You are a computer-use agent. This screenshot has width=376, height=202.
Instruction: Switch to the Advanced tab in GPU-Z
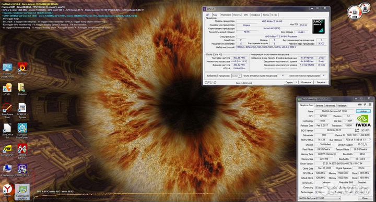click(x=330, y=105)
